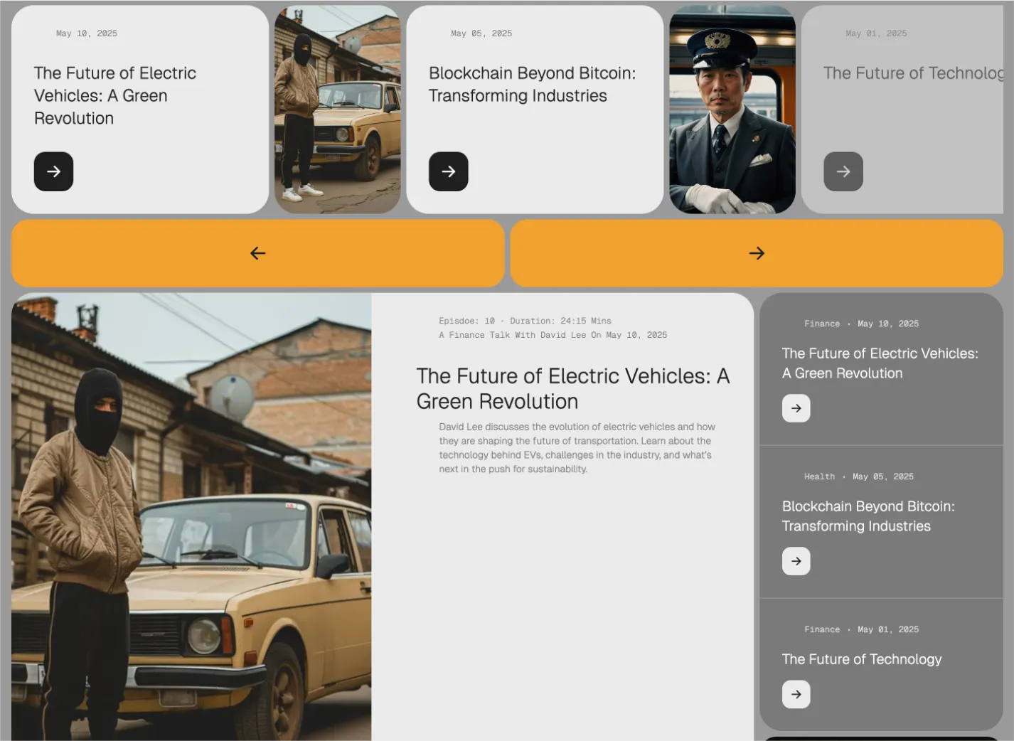Click sidebar title 'Blockchain Beyond Bitcoin: Transforming Industries'
The height and width of the screenshot is (741, 1014).
(x=868, y=516)
